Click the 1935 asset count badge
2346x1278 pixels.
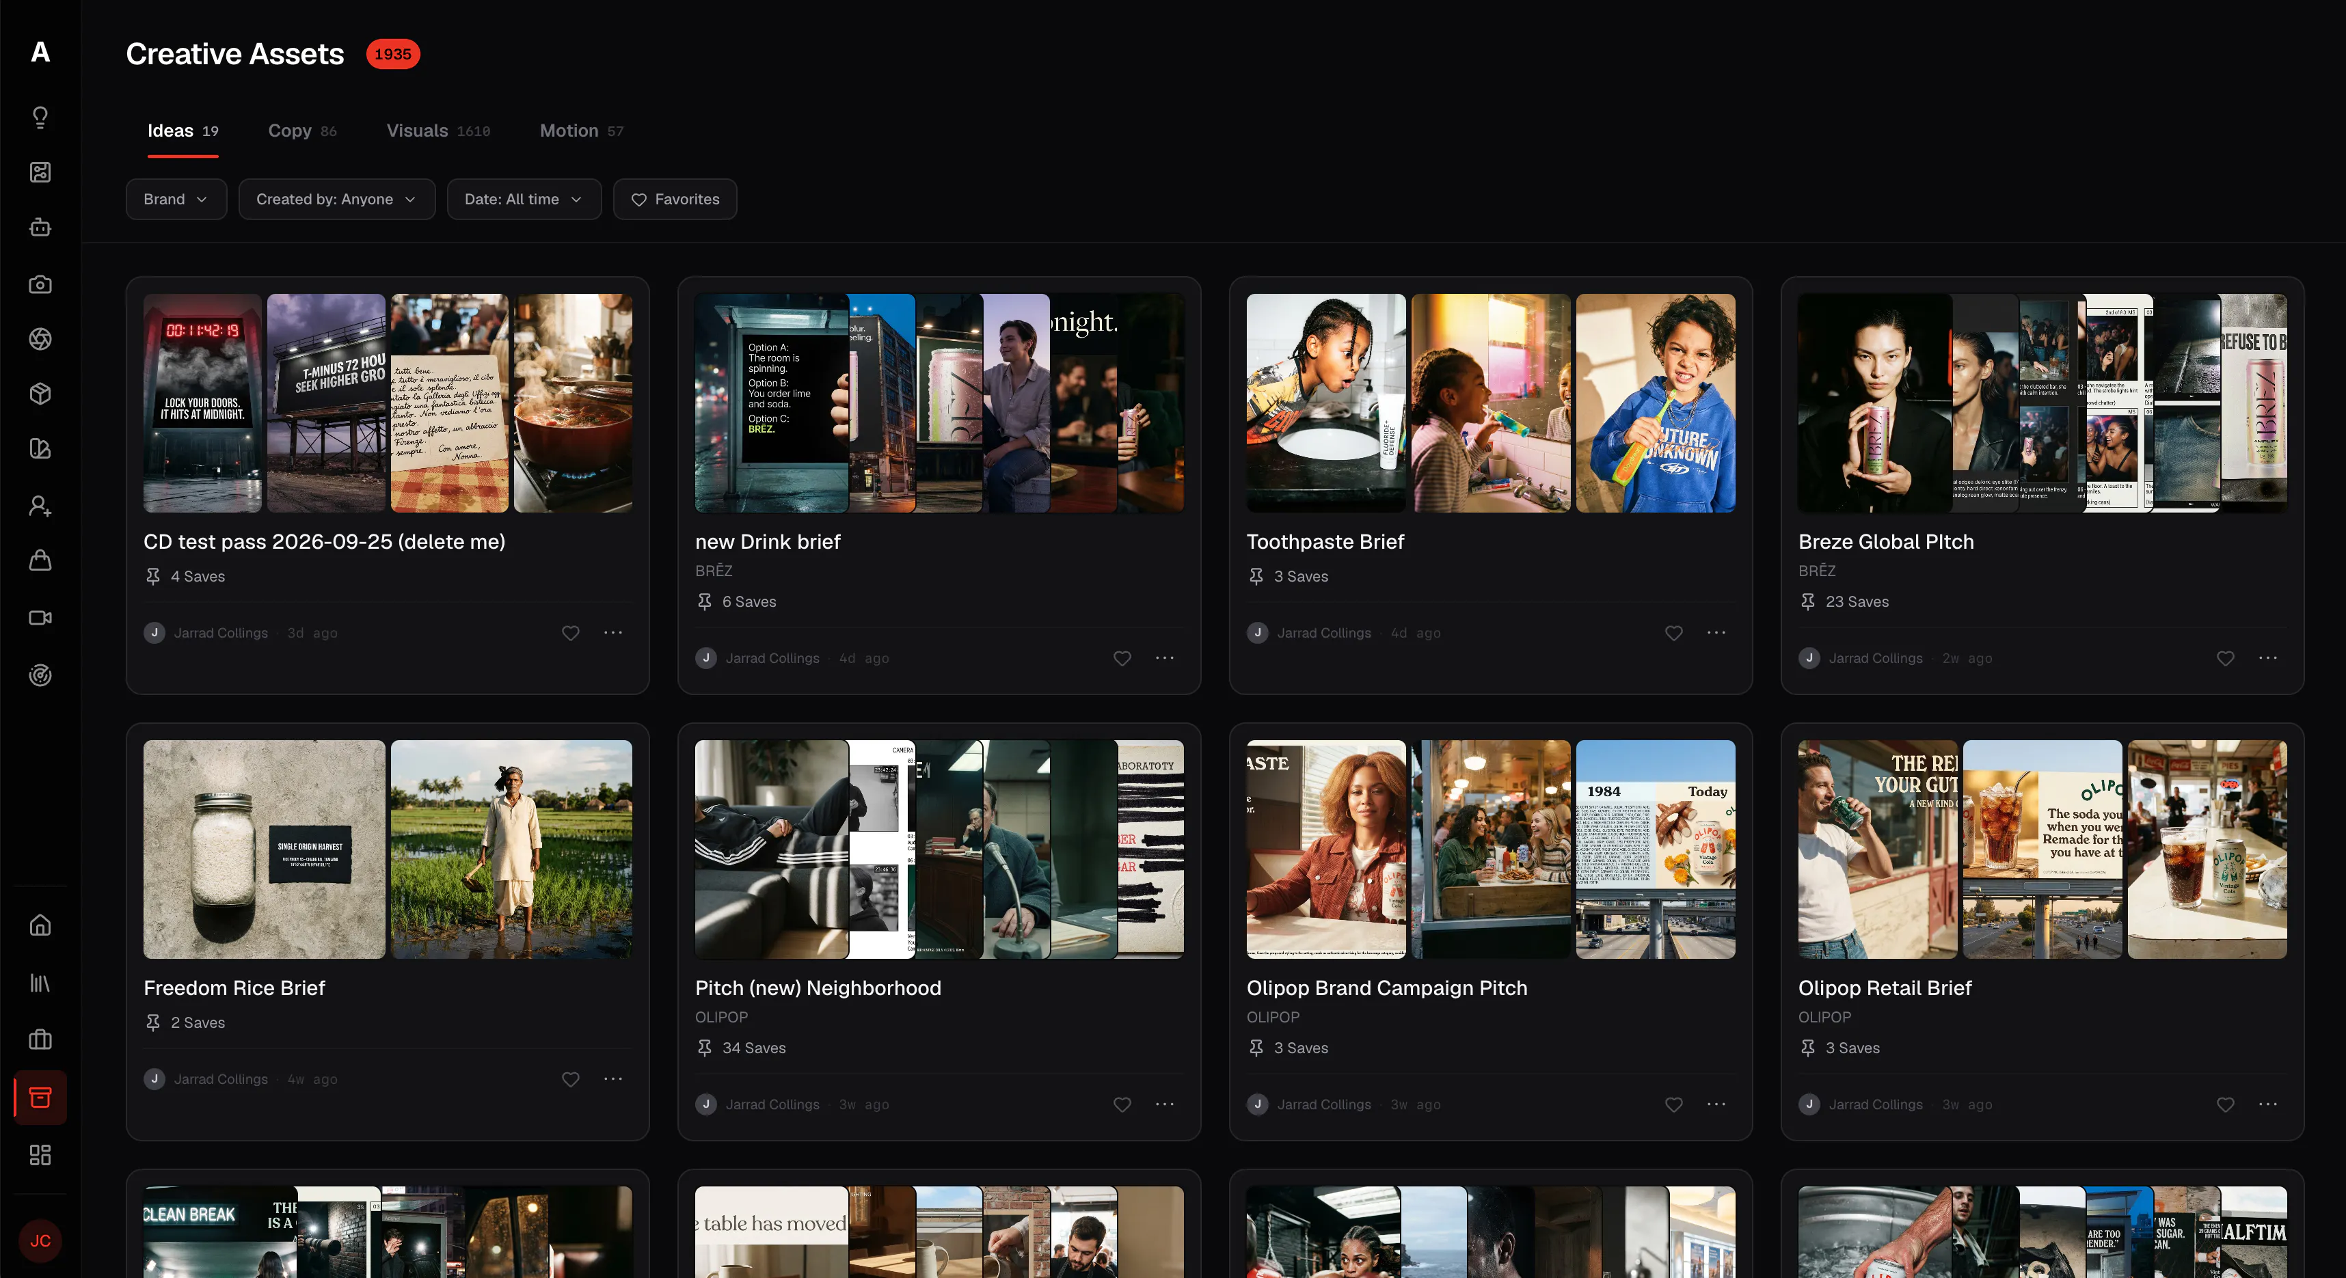pyautogui.click(x=392, y=54)
